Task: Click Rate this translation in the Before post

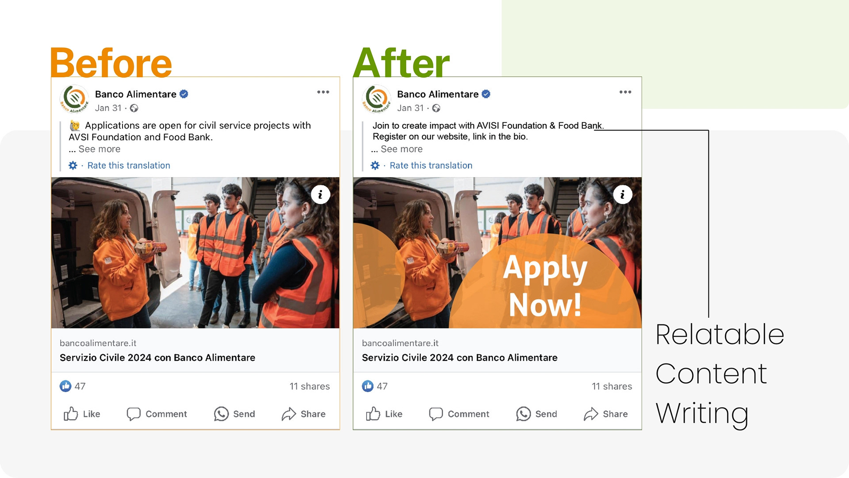Action: click(129, 166)
